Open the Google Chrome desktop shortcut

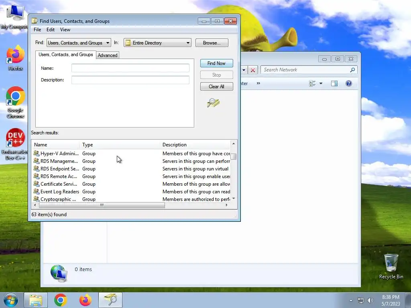click(16, 102)
